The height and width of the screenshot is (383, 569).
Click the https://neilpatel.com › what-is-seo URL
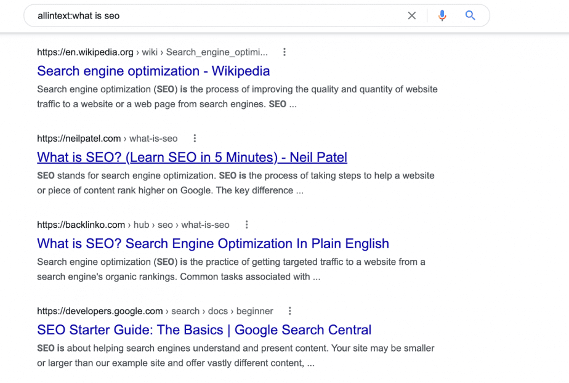point(107,139)
